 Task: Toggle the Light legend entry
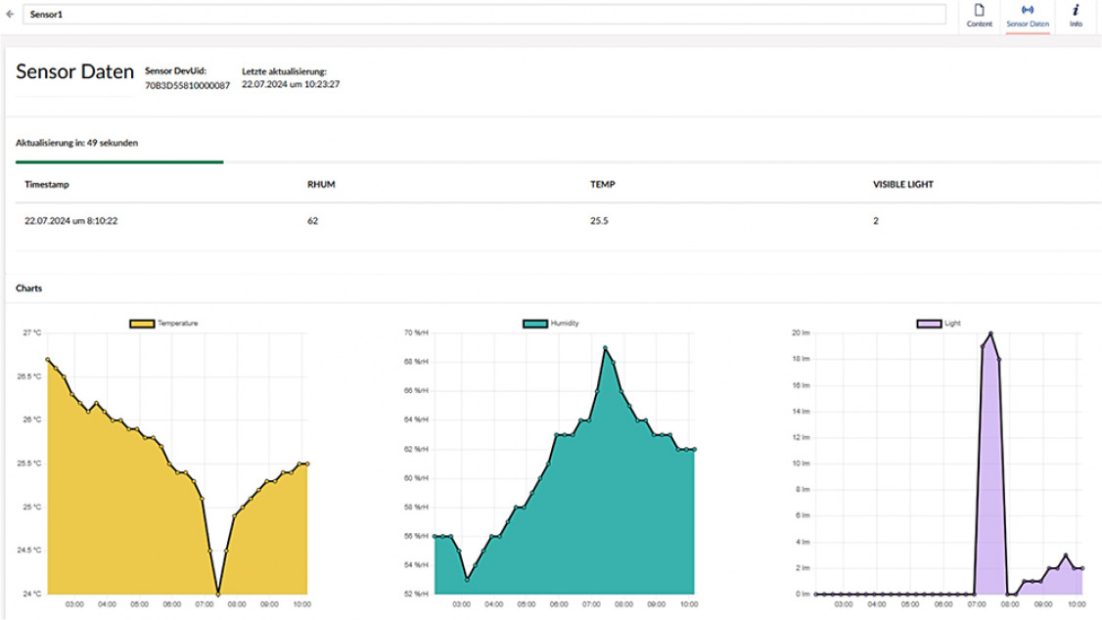(939, 323)
